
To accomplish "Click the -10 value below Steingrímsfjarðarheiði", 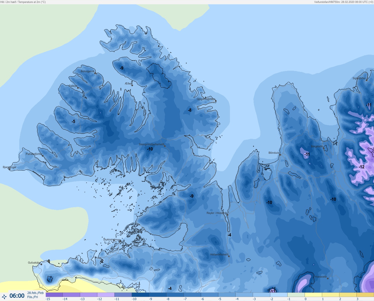I will 150,149.
